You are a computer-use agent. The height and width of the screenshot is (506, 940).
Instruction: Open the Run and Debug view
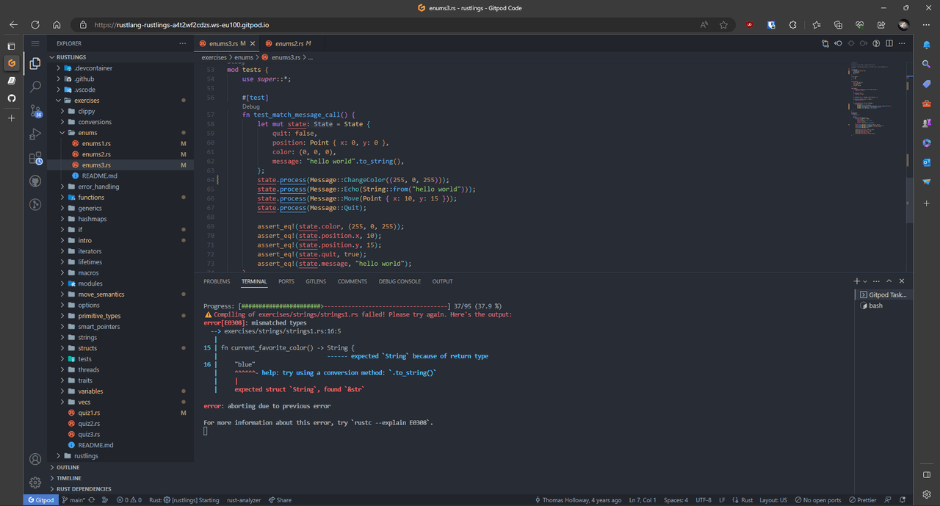pyautogui.click(x=35, y=134)
